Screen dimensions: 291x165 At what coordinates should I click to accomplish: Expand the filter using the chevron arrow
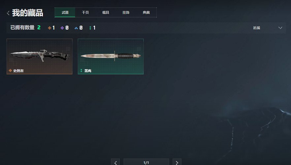click(280, 28)
